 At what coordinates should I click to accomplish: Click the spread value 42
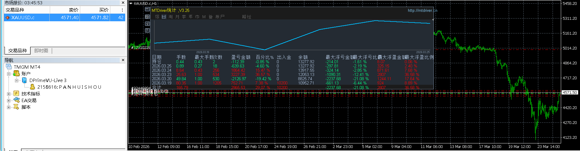[121, 18]
